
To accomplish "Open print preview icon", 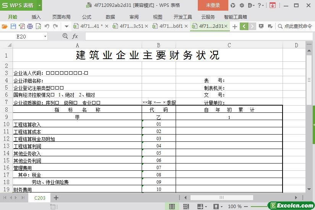I will click(38, 26).
